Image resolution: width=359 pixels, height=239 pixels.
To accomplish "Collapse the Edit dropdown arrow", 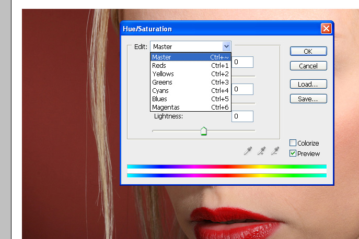I will (x=226, y=46).
